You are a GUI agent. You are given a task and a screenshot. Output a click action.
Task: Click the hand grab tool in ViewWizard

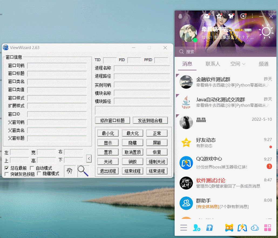70,171
